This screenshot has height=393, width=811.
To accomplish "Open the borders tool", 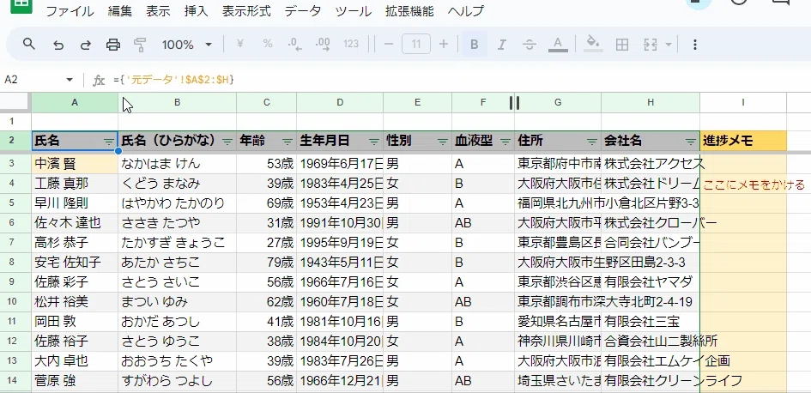I will point(621,45).
